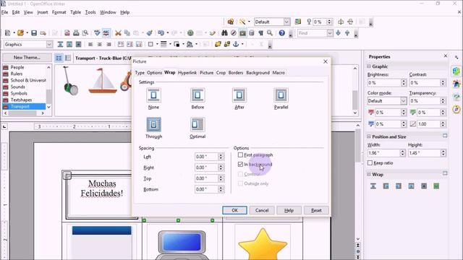463x260 pixels.
Task: Click the Zoom magnifier toolbar icon
Action: (x=270, y=33)
